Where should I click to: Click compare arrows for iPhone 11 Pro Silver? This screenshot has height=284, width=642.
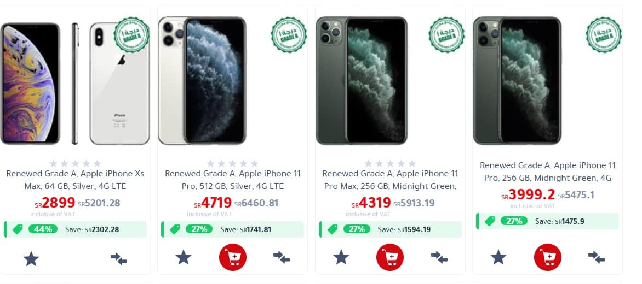(x=281, y=257)
